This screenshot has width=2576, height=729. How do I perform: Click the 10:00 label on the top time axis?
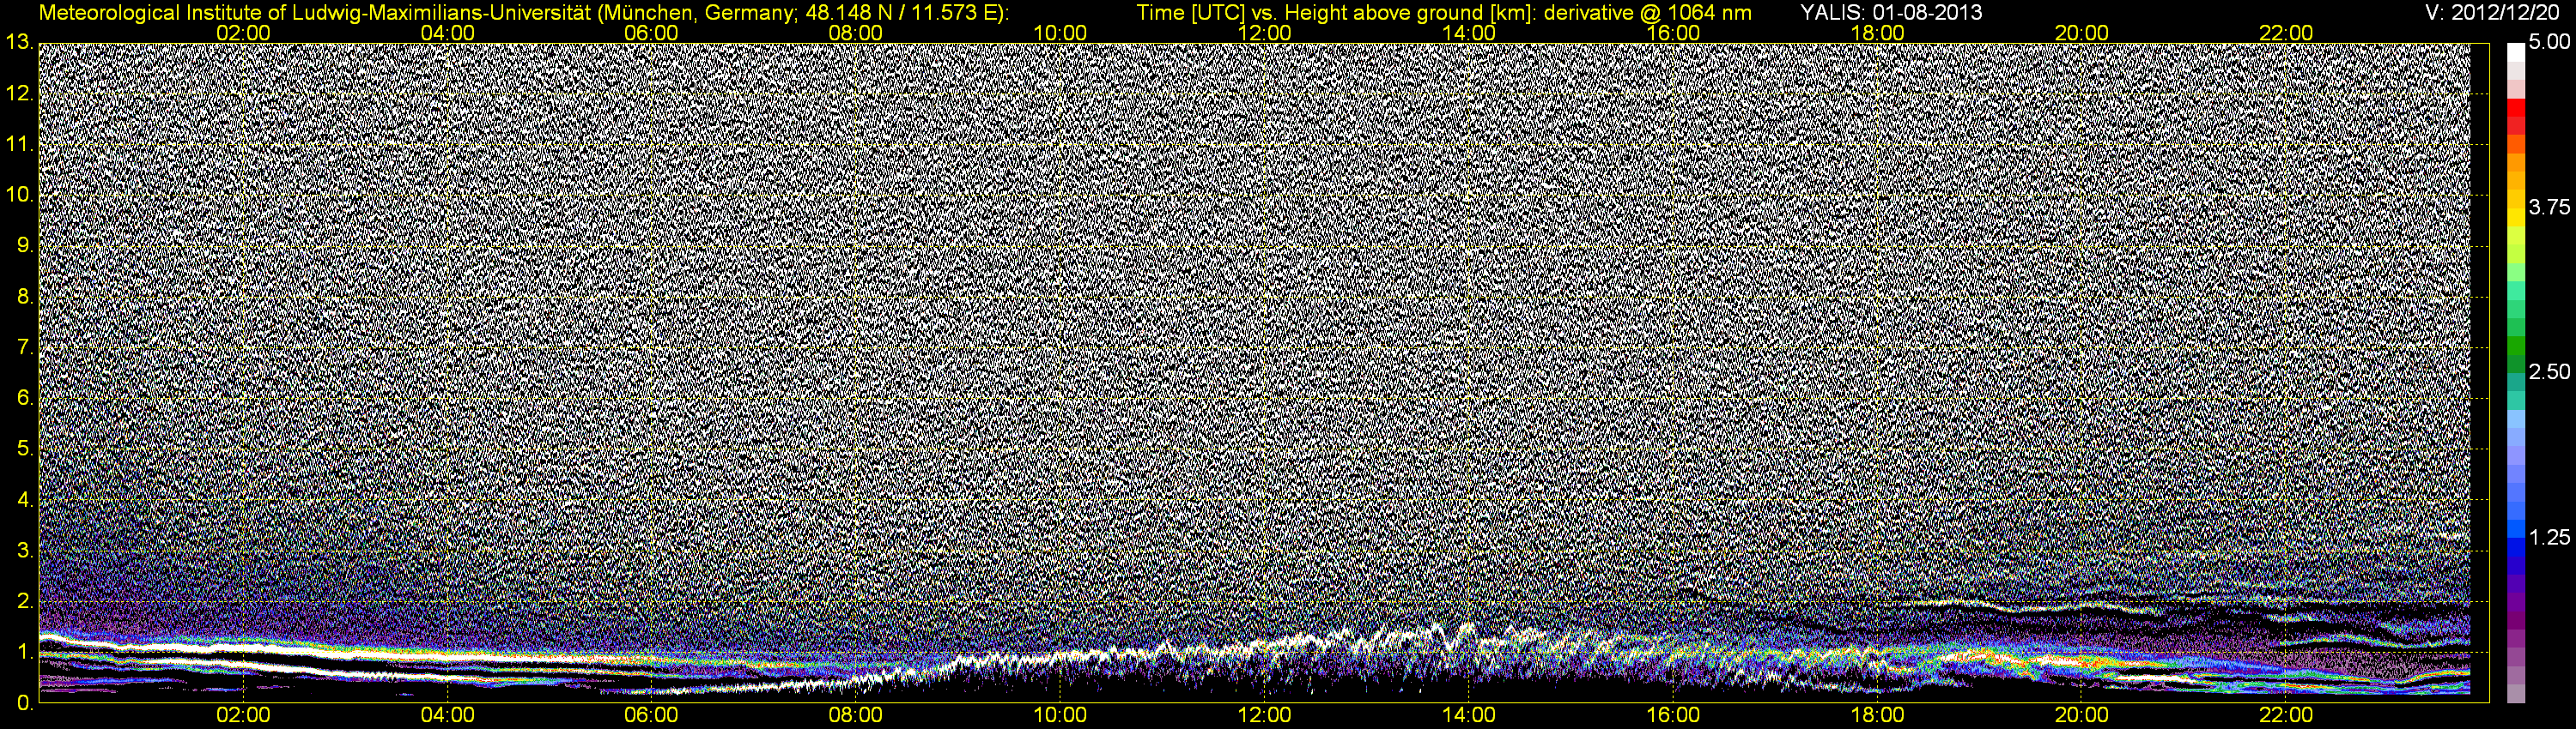click(x=1060, y=33)
